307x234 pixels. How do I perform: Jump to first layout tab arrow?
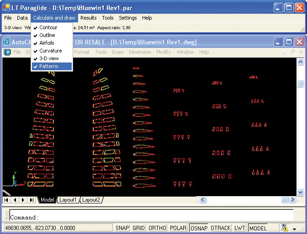pos(7,200)
